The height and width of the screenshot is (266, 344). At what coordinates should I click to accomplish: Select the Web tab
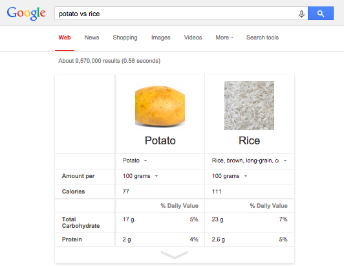pos(65,38)
